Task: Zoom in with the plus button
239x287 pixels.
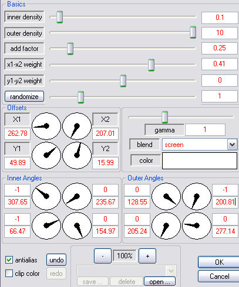Action: pos(147,256)
